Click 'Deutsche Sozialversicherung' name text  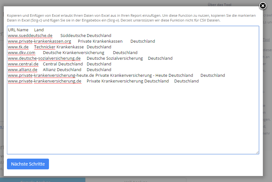pos(115,58)
